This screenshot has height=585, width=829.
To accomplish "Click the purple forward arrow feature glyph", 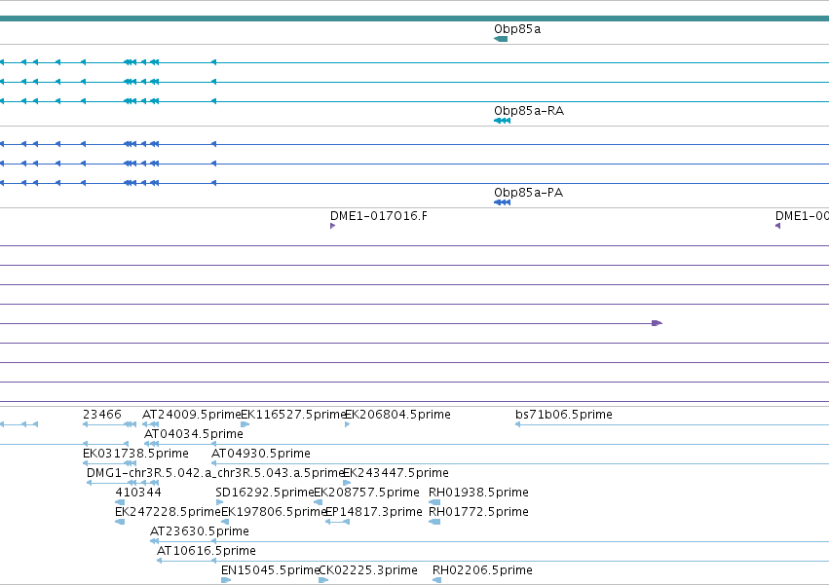I will click(x=658, y=323).
